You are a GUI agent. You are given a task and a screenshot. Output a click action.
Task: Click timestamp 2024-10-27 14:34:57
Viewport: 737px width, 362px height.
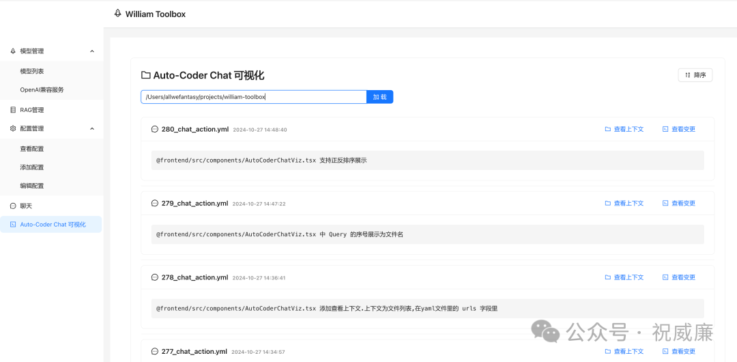259,352
